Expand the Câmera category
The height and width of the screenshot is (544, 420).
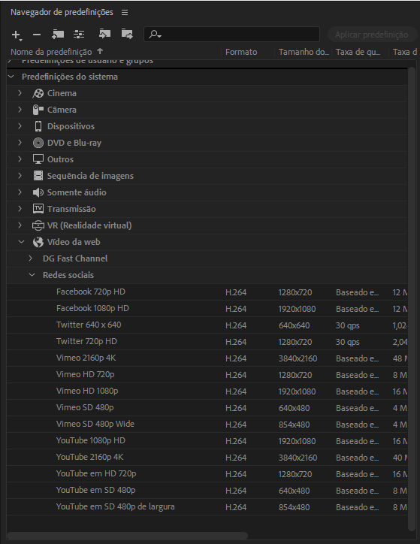[x=20, y=110]
